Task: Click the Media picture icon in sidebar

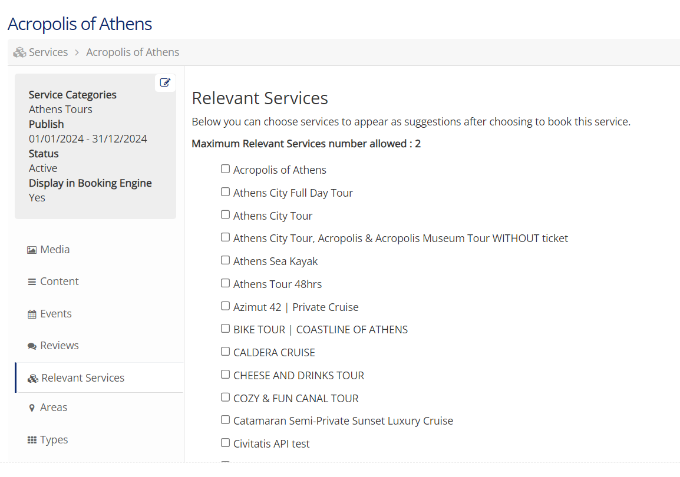Action: (32, 250)
